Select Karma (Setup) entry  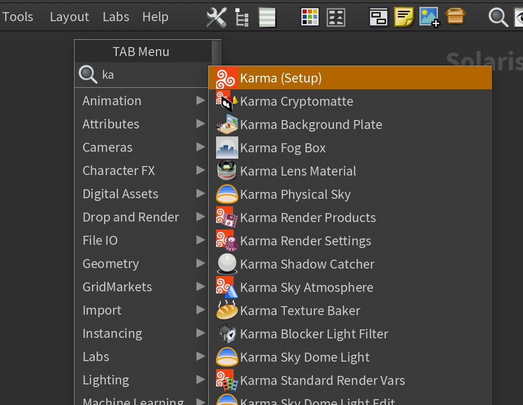click(x=350, y=78)
